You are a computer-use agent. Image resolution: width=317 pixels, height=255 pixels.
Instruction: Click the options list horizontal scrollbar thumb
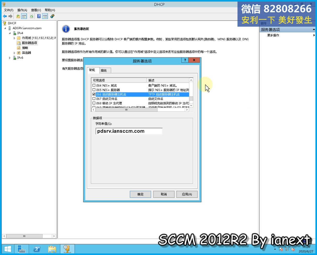point(126,110)
